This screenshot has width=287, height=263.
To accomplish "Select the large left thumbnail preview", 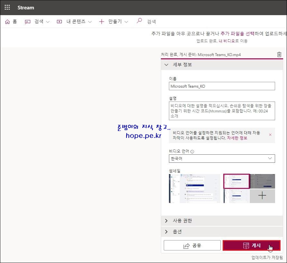I will point(195,188).
